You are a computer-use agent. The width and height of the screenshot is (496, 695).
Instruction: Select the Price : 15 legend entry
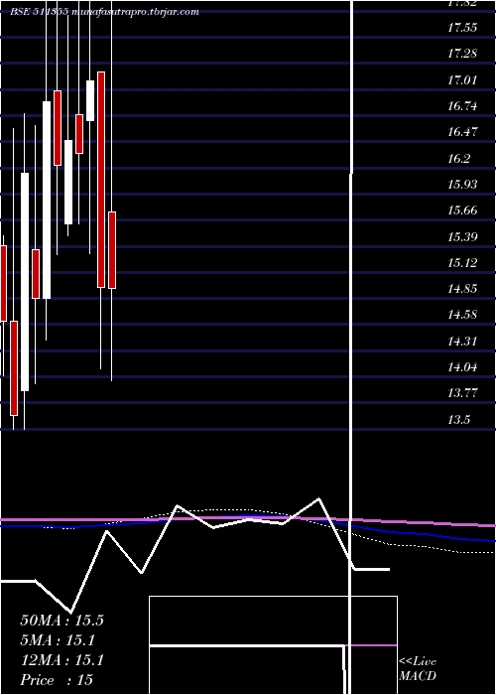(57, 680)
